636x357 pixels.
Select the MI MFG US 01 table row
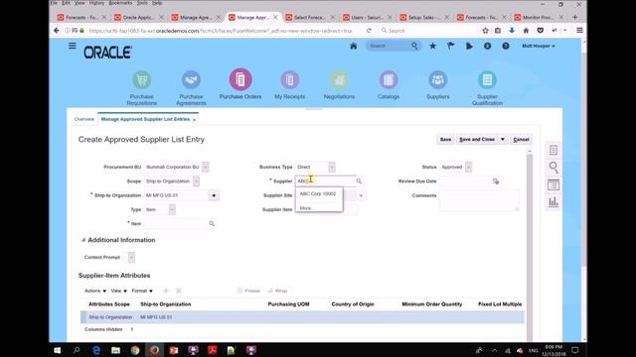coord(302,317)
